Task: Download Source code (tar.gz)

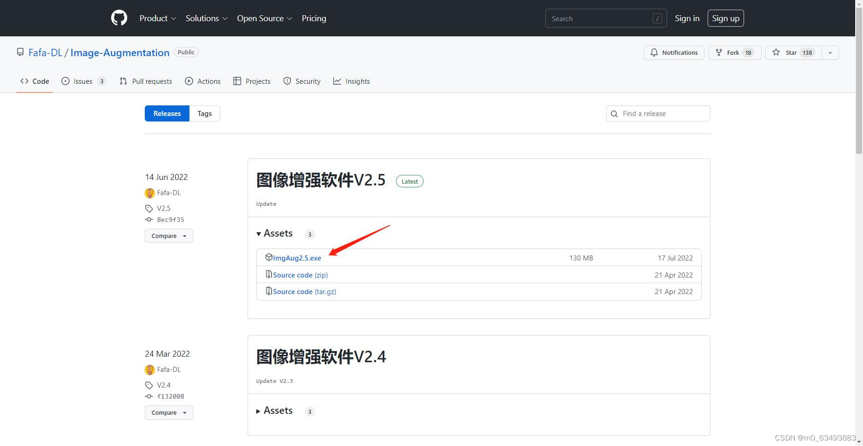Action: 305,291
